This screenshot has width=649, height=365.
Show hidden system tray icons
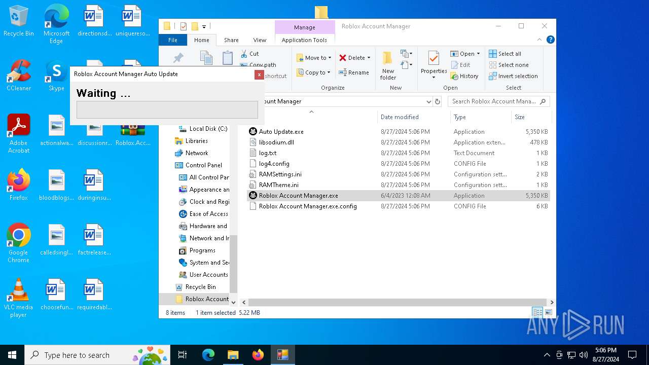pos(547,355)
